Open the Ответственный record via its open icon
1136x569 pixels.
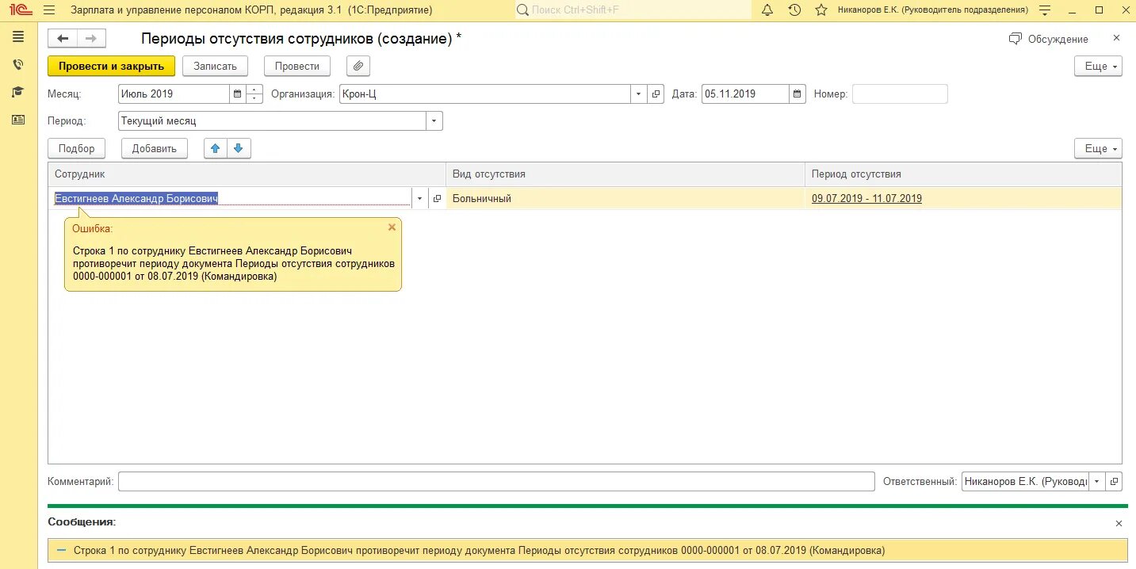coord(1114,481)
